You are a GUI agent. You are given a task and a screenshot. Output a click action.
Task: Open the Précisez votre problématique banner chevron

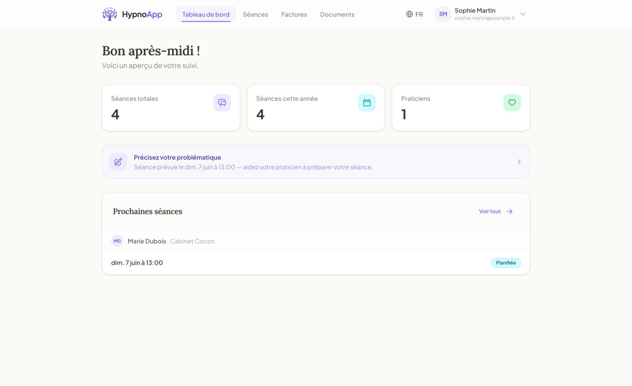pos(519,162)
